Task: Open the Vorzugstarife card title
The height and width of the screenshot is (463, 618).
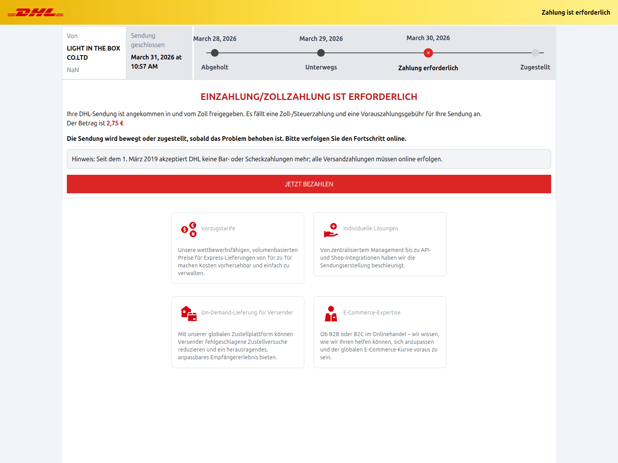Action: coord(218,228)
